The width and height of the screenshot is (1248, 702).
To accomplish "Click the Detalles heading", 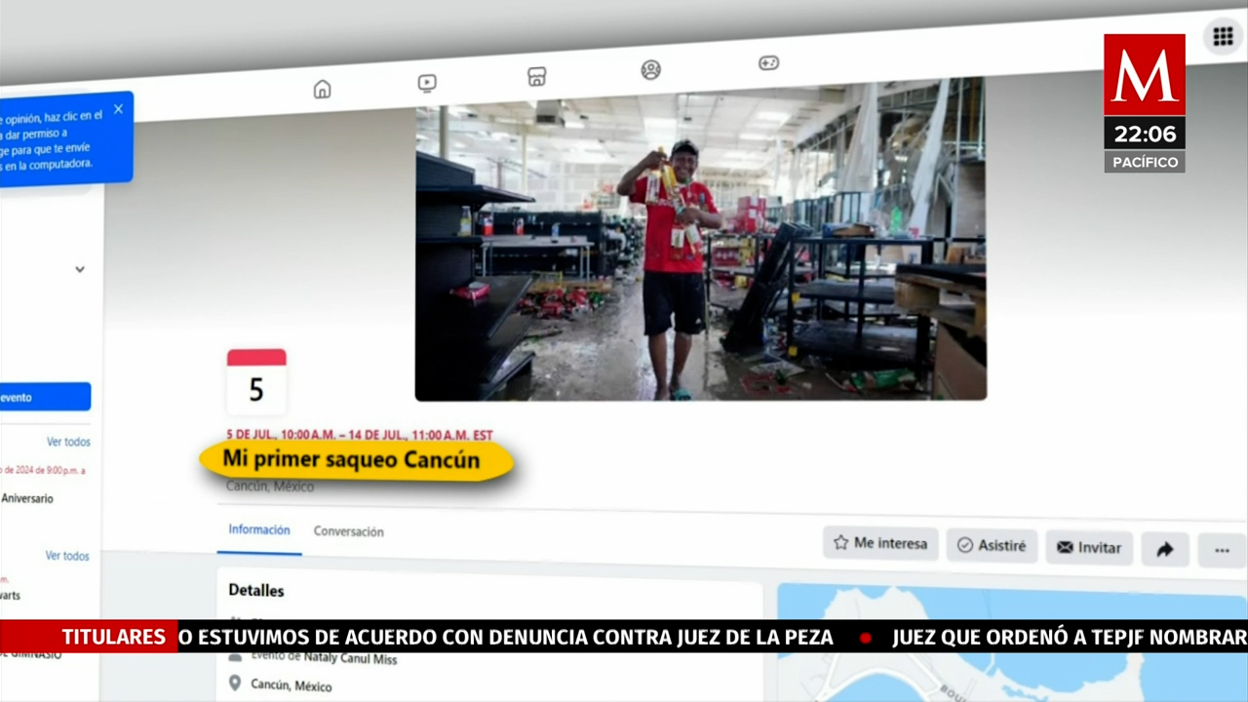I will coord(256,590).
